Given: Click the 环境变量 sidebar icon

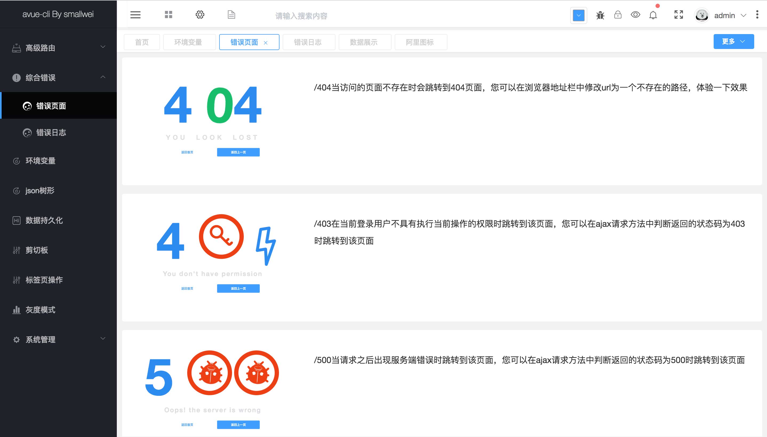Looking at the screenshot, I should coord(16,161).
